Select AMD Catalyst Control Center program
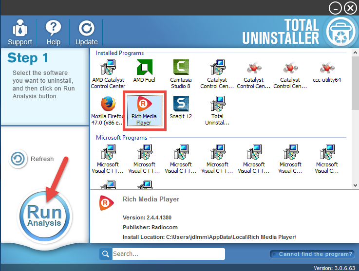Image resolution: width=359 pixels, height=271 pixels. 108,74
